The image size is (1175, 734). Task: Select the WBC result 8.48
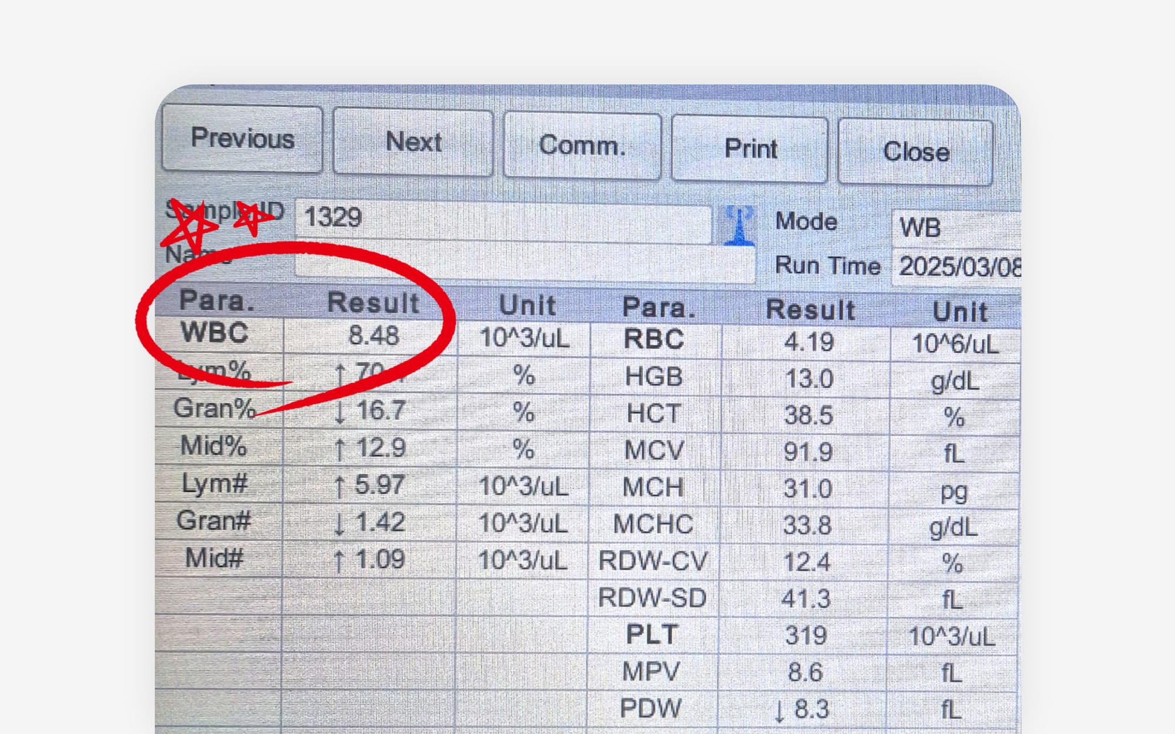click(x=374, y=336)
